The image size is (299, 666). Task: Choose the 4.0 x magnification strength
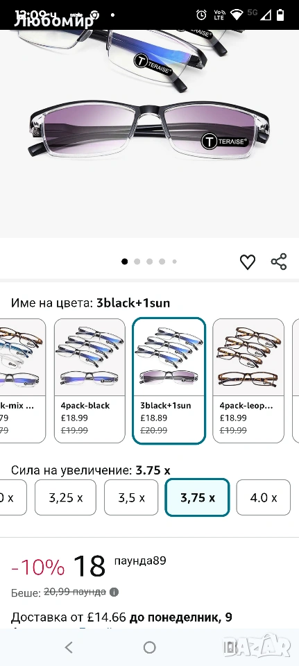(x=264, y=497)
